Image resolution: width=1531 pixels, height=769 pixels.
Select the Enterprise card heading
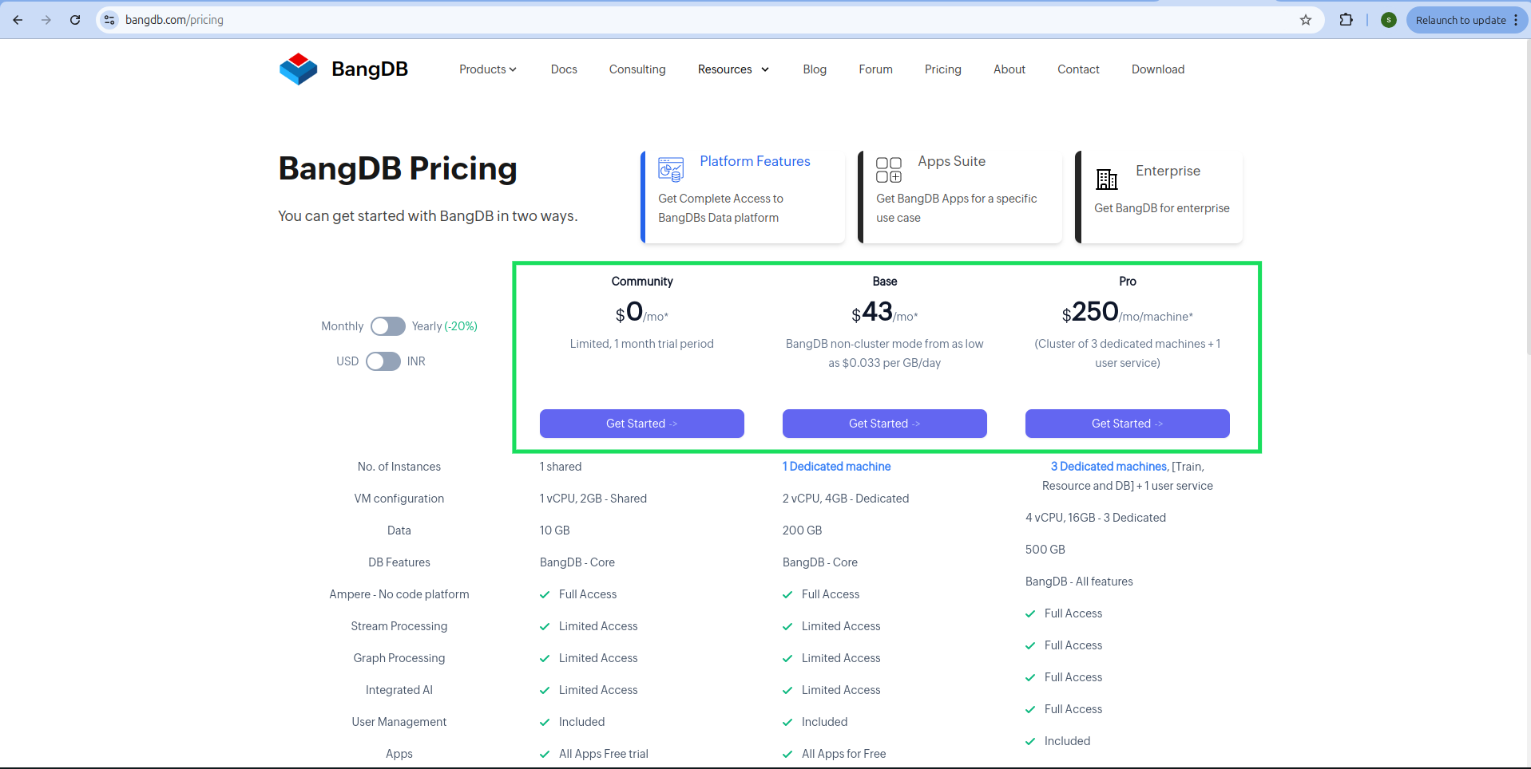tap(1168, 171)
